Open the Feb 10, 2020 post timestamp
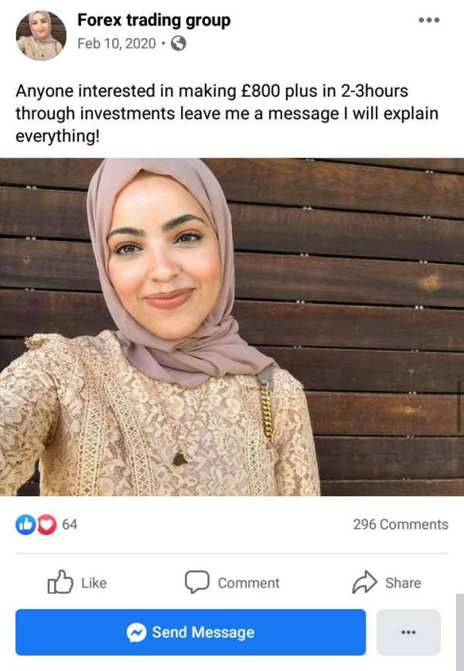The image size is (464, 671). click(x=117, y=43)
